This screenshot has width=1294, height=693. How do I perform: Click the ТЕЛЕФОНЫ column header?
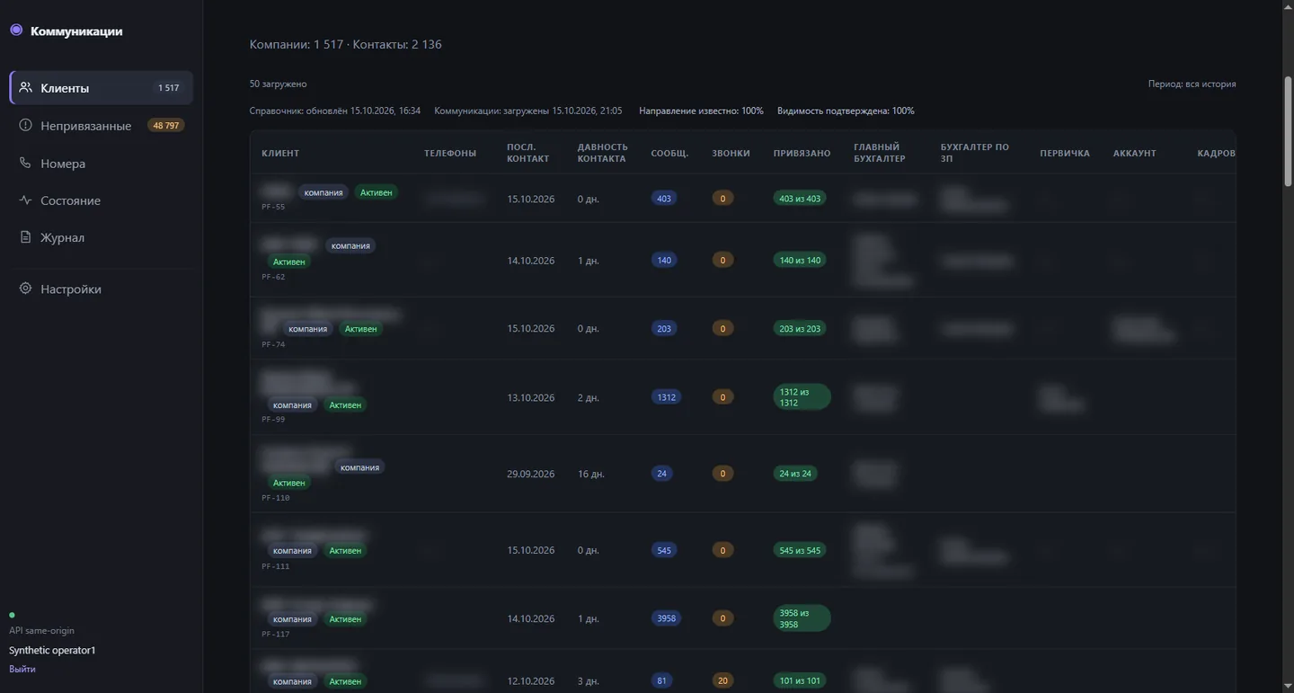coord(450,153)
